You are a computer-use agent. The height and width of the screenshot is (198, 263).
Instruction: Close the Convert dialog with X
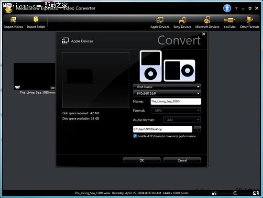pos(204,34)
